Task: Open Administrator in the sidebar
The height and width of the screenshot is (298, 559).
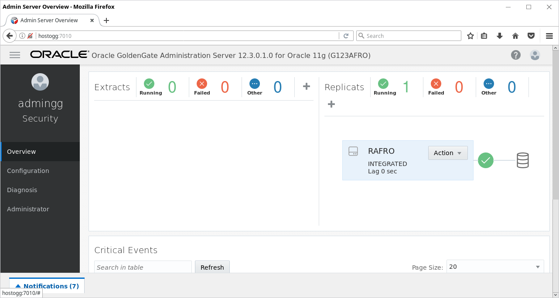Action: [x=40, y=209]
